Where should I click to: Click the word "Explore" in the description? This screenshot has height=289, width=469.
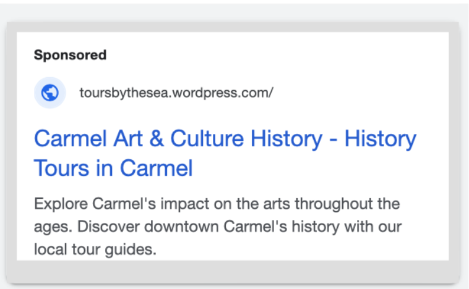[x=61, y=204]
